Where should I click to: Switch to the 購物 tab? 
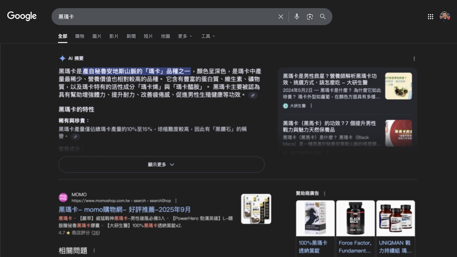point(80,36)
